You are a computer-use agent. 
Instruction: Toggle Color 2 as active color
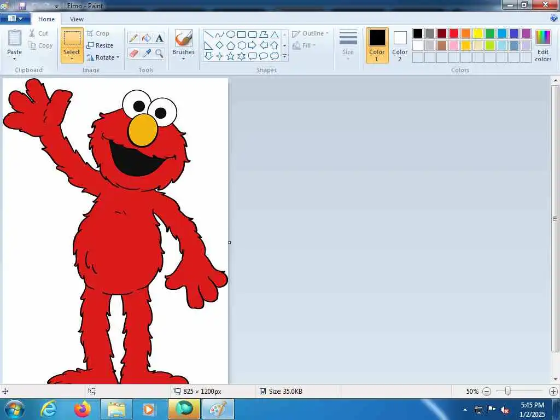[x=400, y=45]
